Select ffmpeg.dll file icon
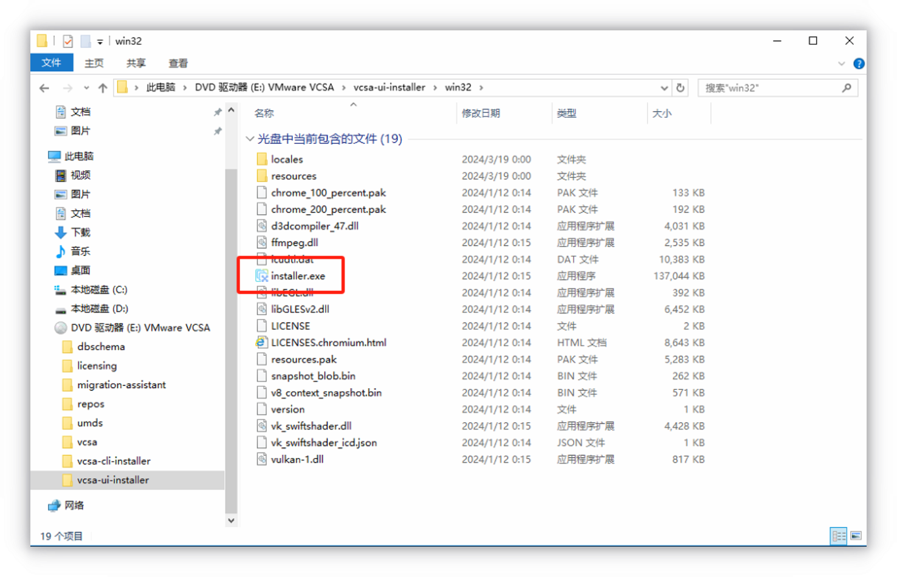Screen dimensions: 897x577 pos(262,242)
